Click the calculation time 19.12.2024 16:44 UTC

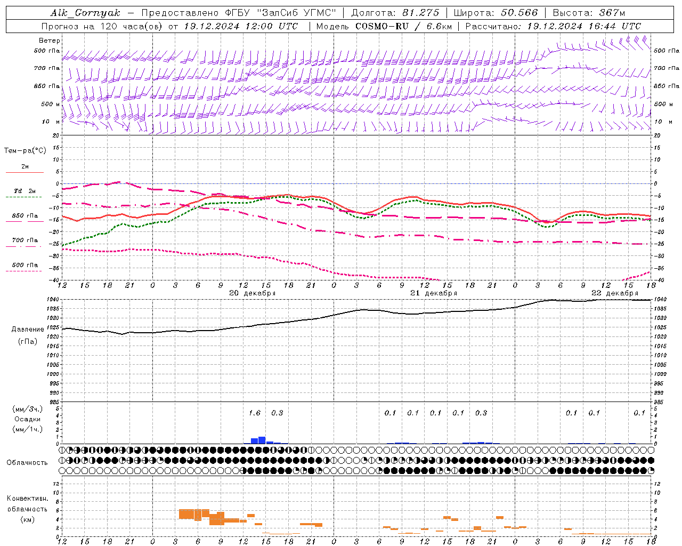[584, 26]
